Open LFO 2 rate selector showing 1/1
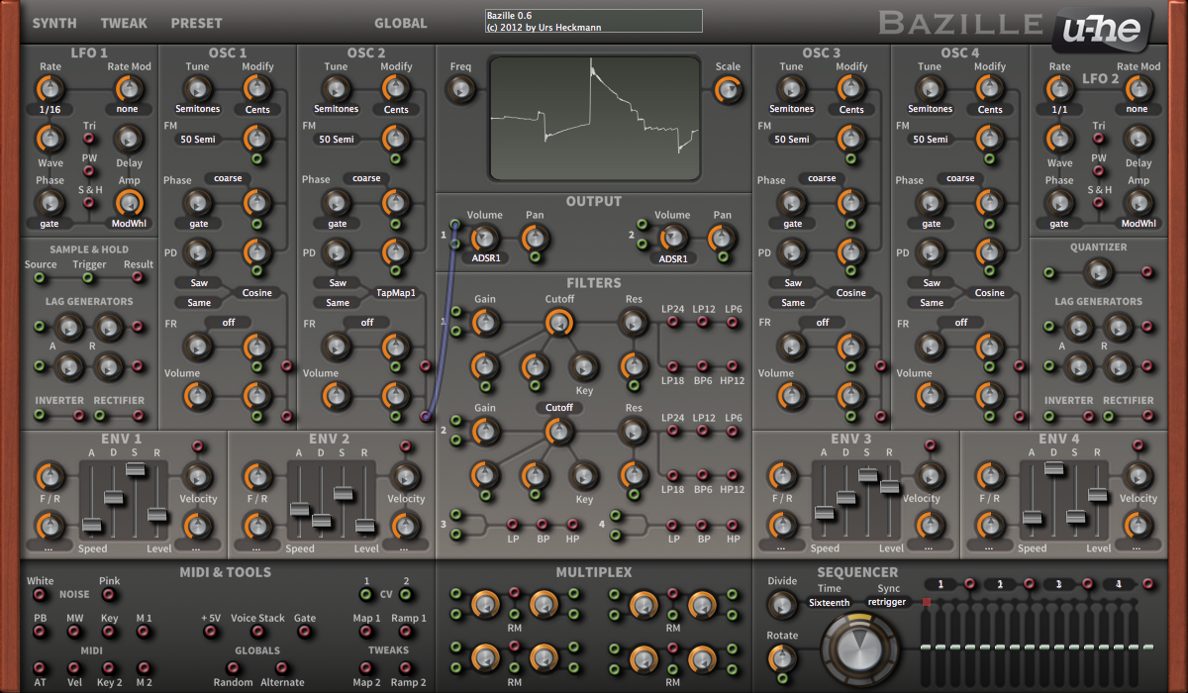Image resolution: width=1188 pixels, height=693 pixels. [1059, 111]
